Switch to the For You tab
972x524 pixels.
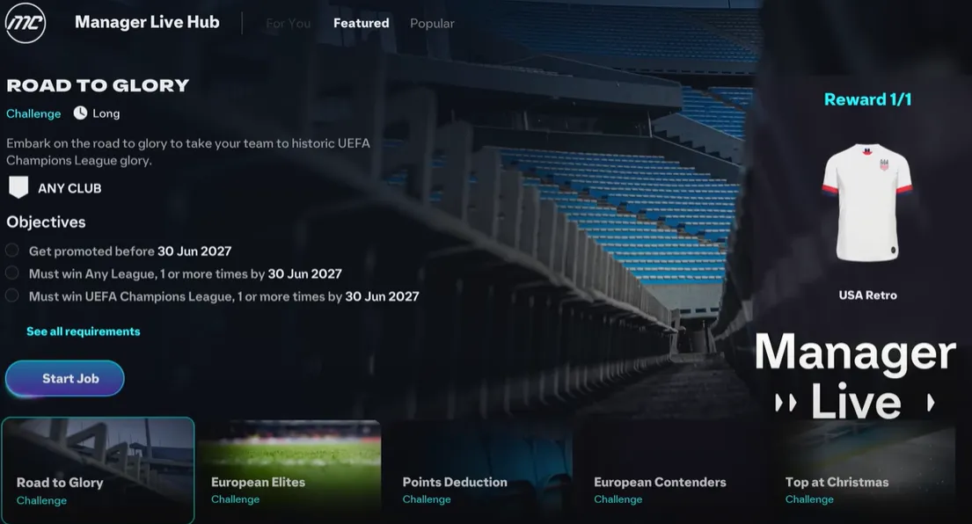289,24
